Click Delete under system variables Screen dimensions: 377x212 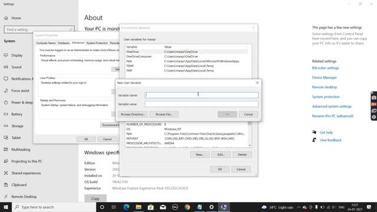[242, 154]
